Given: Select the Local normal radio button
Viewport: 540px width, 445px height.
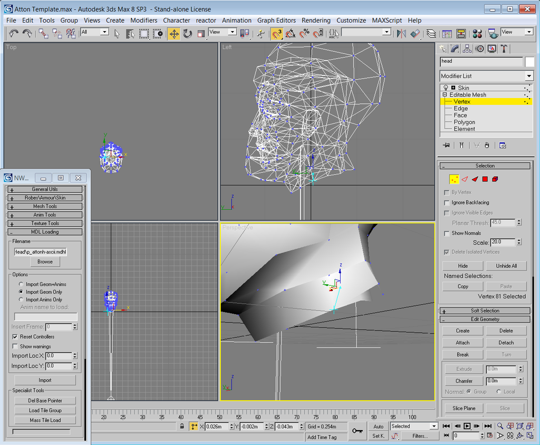Looking at the screenshot, I should click(x=499, y=392).
